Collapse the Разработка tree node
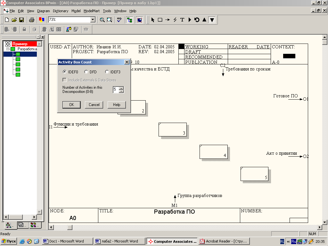Image resolution: width=328 pixels, height=246 pixels. coord(8,49)
